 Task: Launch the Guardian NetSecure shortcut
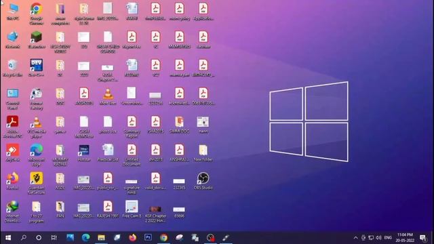(x=36, y=183)
